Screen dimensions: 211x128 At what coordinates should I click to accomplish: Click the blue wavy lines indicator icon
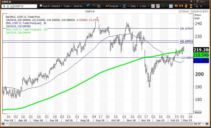coord(124,6)
